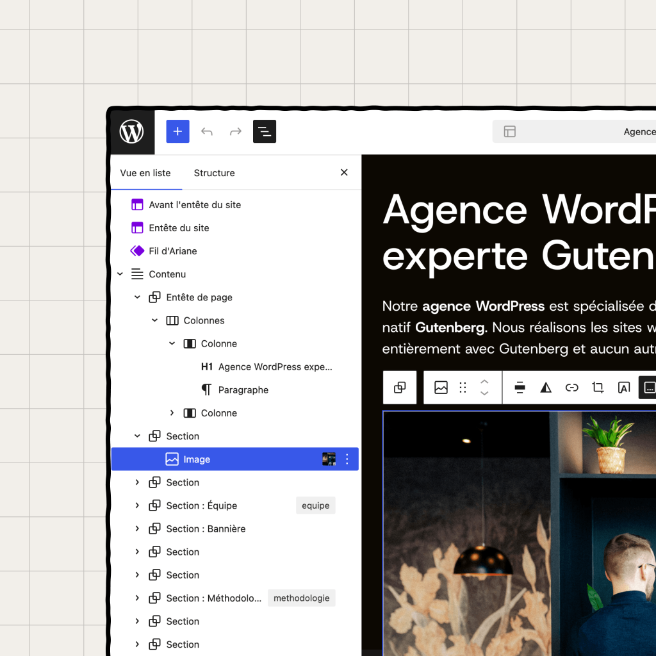Click the drag handle in block toolbar
Image resolution: width=656 pixels, height=656 pixels.
coord(463,388)
